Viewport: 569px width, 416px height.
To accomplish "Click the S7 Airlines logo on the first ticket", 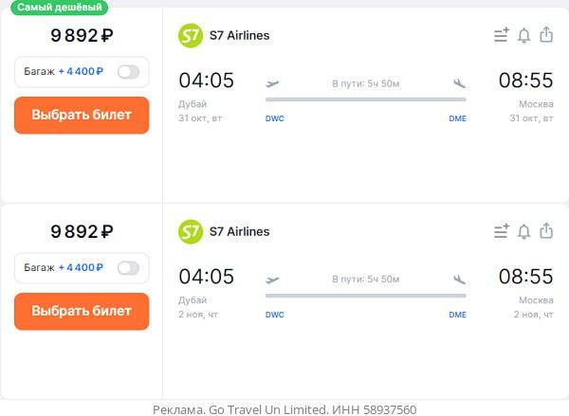I will point(191,35).
